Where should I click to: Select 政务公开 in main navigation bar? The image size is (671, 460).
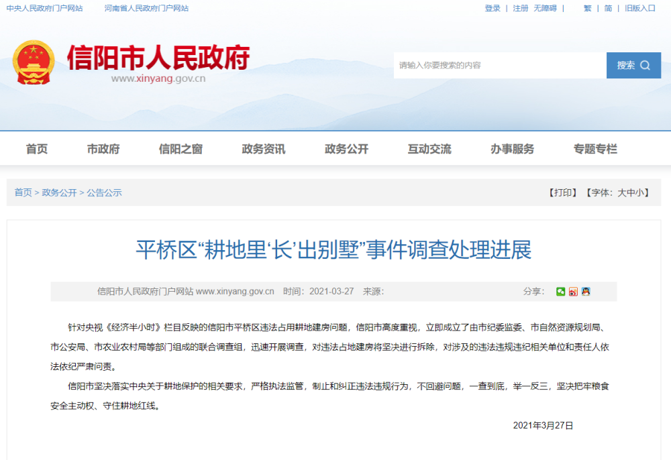(346, 149)
